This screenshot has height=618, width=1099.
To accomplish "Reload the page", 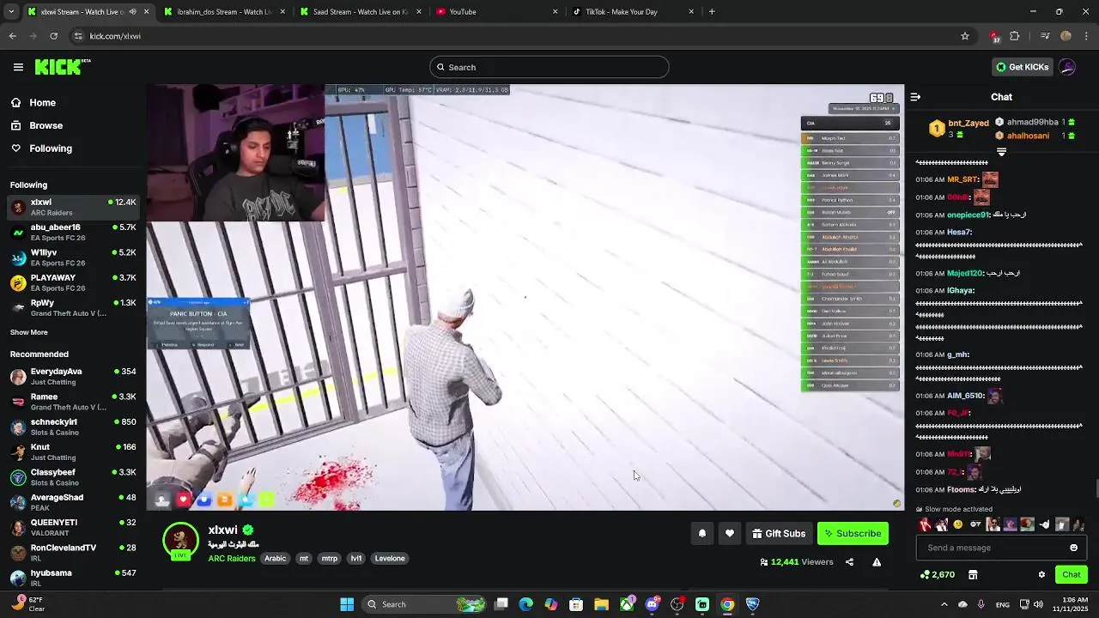I will click(53, 36).
